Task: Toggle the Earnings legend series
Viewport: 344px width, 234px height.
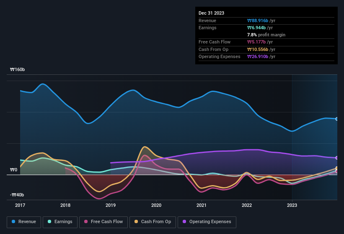Action: click(x=60, y=221)
